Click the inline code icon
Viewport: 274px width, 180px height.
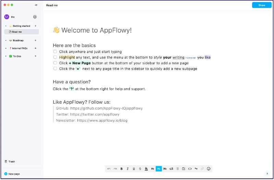190,169
